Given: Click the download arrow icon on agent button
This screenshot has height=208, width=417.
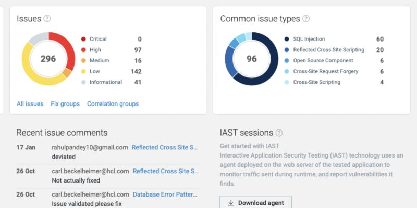Looking at the screenshot, I should click(231, 203).
